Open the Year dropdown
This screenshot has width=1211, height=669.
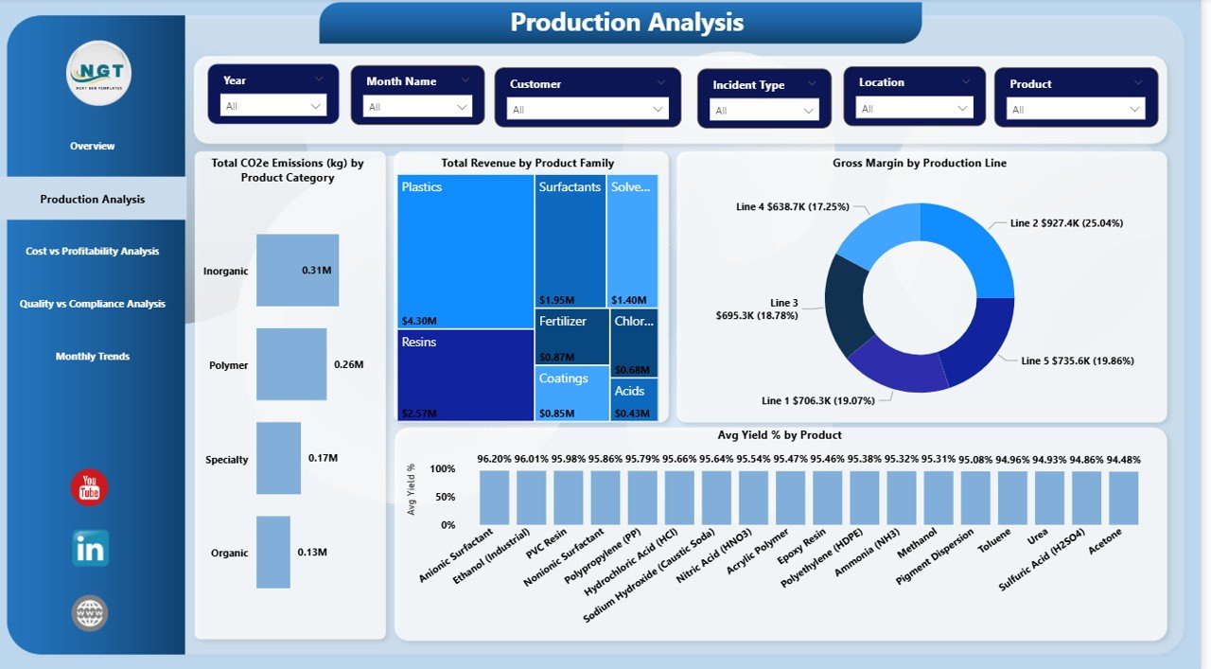pyautogui.click(x=273, y=106)
